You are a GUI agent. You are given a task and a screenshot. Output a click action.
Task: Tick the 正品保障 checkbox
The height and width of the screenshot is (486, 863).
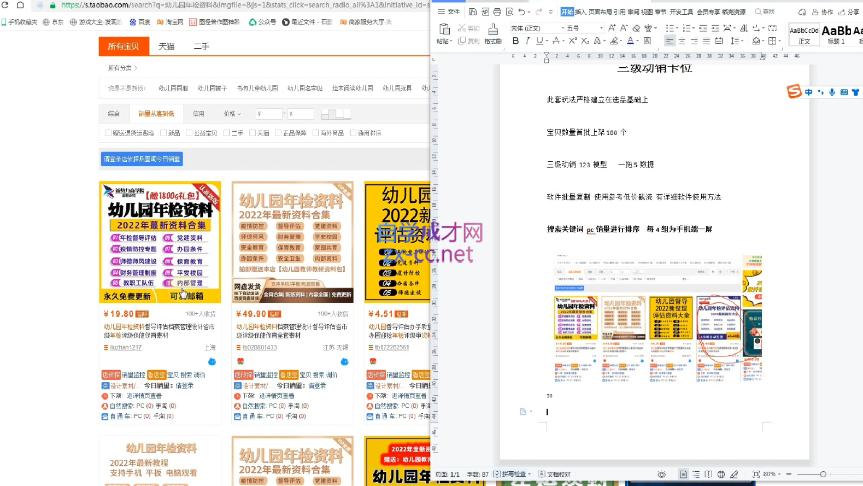(278, 133)
